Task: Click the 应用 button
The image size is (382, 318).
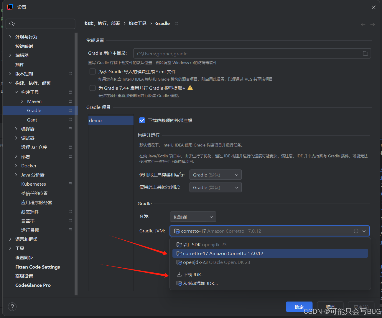Action: tap(361, 307)
